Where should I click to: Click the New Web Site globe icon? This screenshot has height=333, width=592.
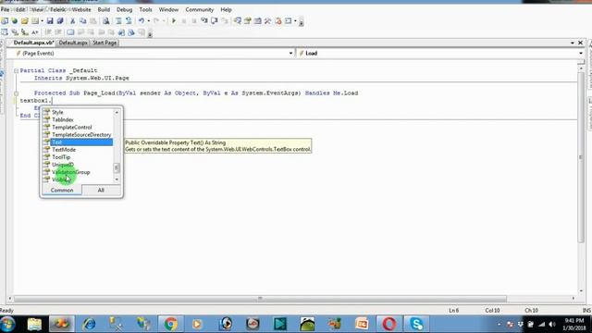tap(15, 21)
